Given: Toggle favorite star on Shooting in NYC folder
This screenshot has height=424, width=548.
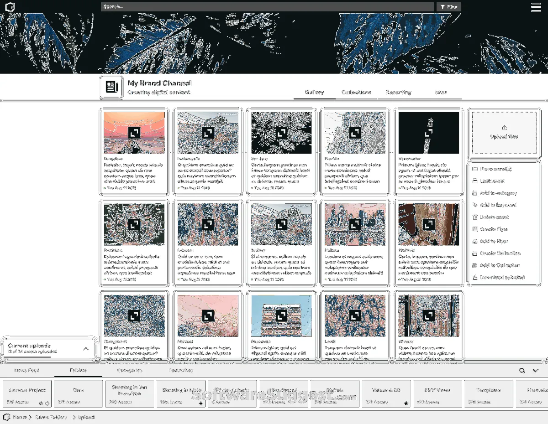Looking at the screenshot, I should (200, 403).
